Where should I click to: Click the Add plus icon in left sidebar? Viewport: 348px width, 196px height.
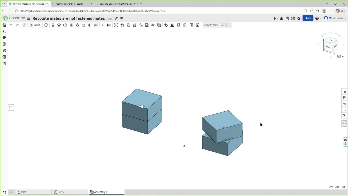[x=4, y=32]
